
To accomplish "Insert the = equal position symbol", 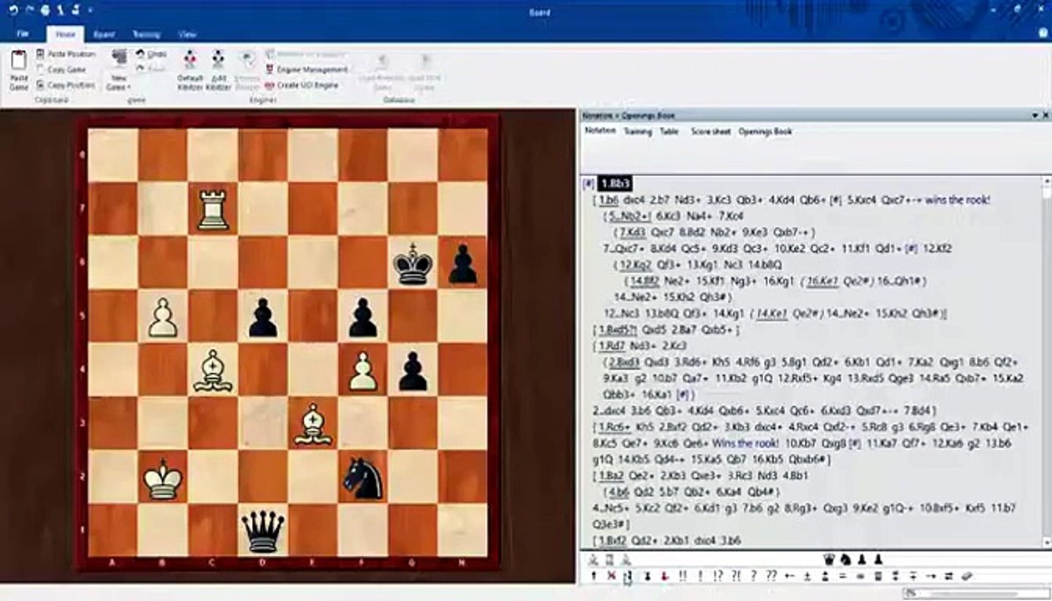I will tap(842, 576).
